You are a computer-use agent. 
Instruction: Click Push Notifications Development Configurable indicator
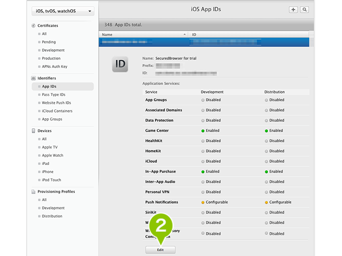click(203, 202)
